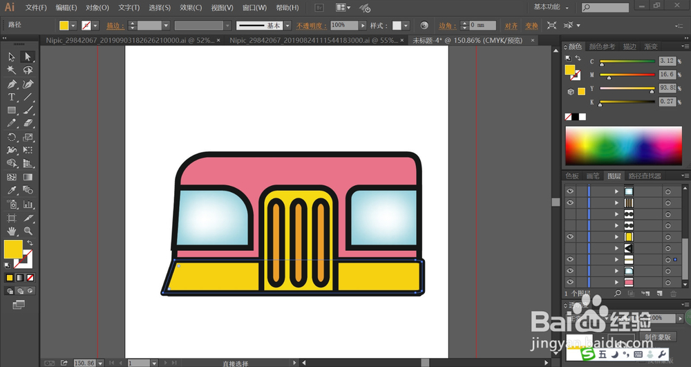Select the Artboard tool
Screen dimensions: 691x367
[12, 218]
